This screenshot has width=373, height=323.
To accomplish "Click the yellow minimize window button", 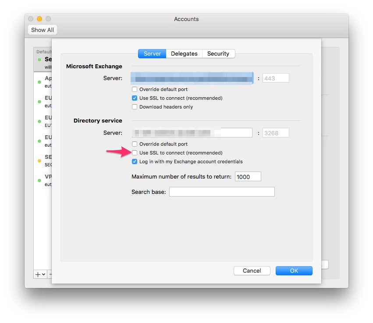I will pos(39,19).
